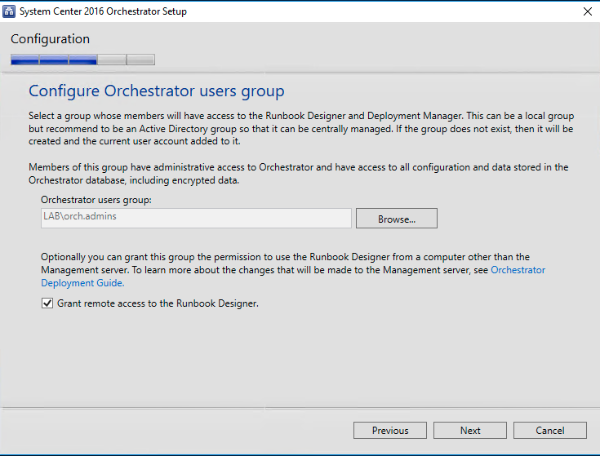This screenshot has width=600, height=456.
Task: Uncheck the Grant remote access checkbox
Action: point(47,303)
